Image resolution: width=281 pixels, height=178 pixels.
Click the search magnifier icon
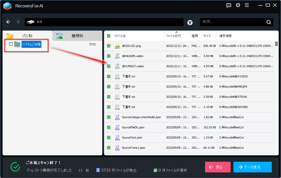point(268,22)
